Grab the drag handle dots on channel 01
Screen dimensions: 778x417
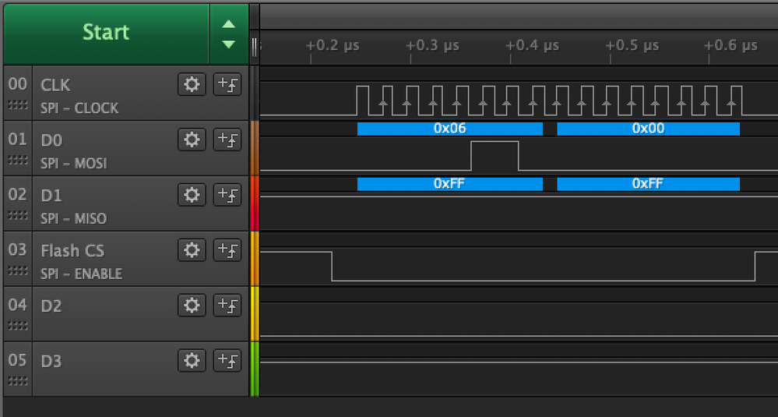(18, 160)
